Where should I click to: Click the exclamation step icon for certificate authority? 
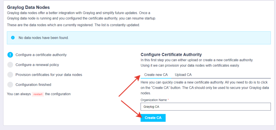coord(10,55)
